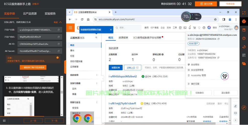Copy the 子用户名称 value with its copy icon
The height and width of the screenshot is (125, 248).
click(58, 30)
